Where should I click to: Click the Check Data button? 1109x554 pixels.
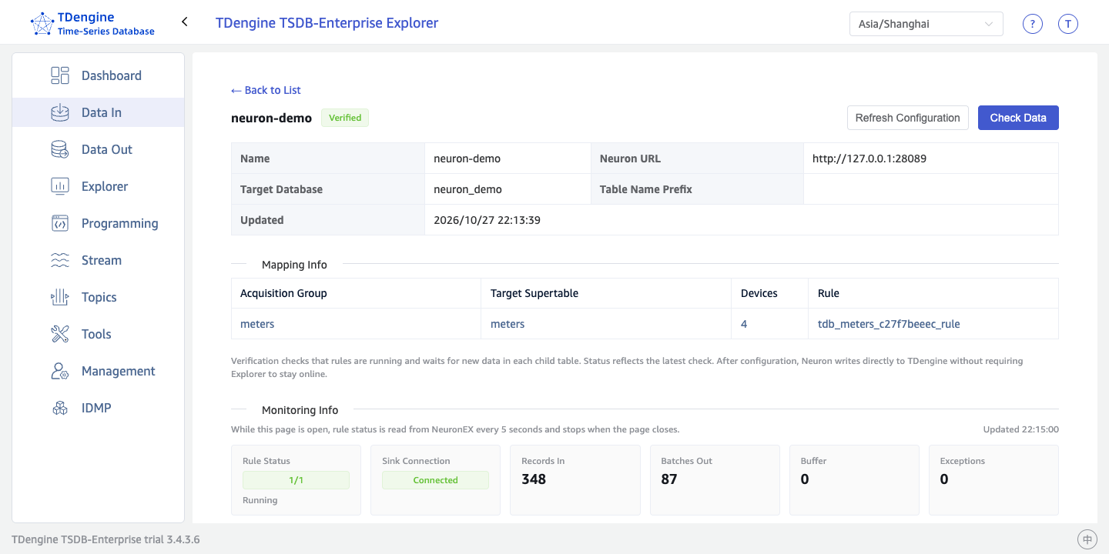coord(1018,118)
